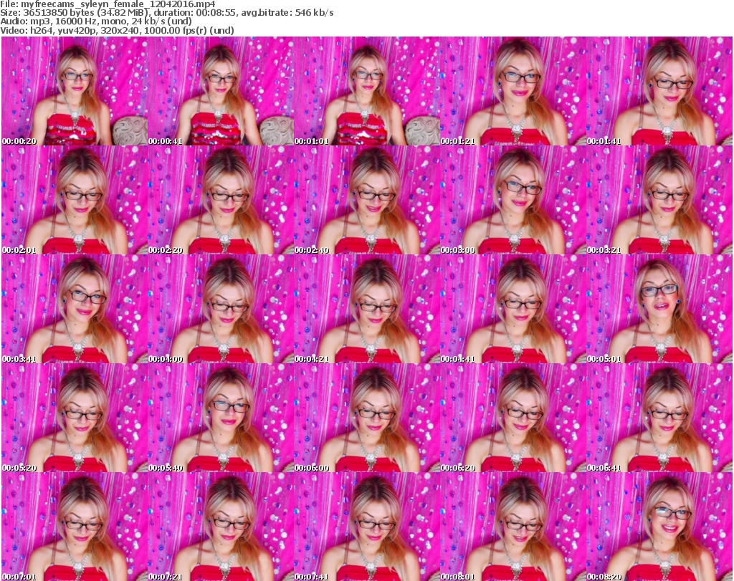View the thumbnail marked 00:06:00
The height and width of the screenshot is (581, 734).
pos(367,418)
